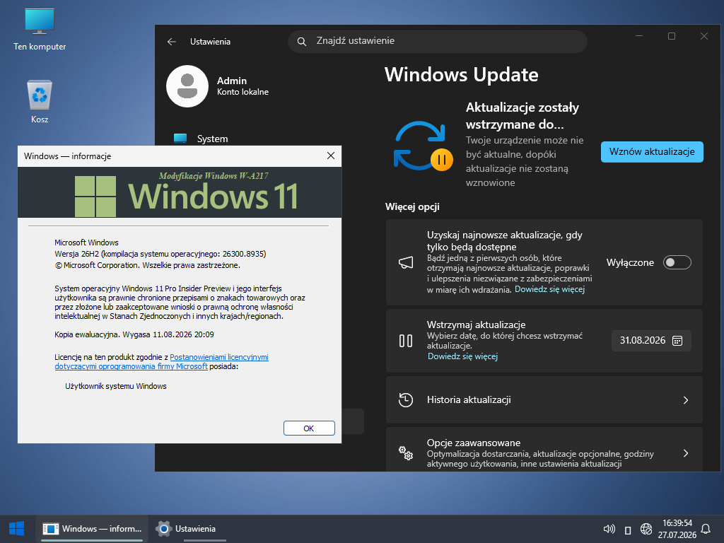Click OK in Windows — informacje dialog
Viewport: 724px width, 543px height.
tap(309, 428)
